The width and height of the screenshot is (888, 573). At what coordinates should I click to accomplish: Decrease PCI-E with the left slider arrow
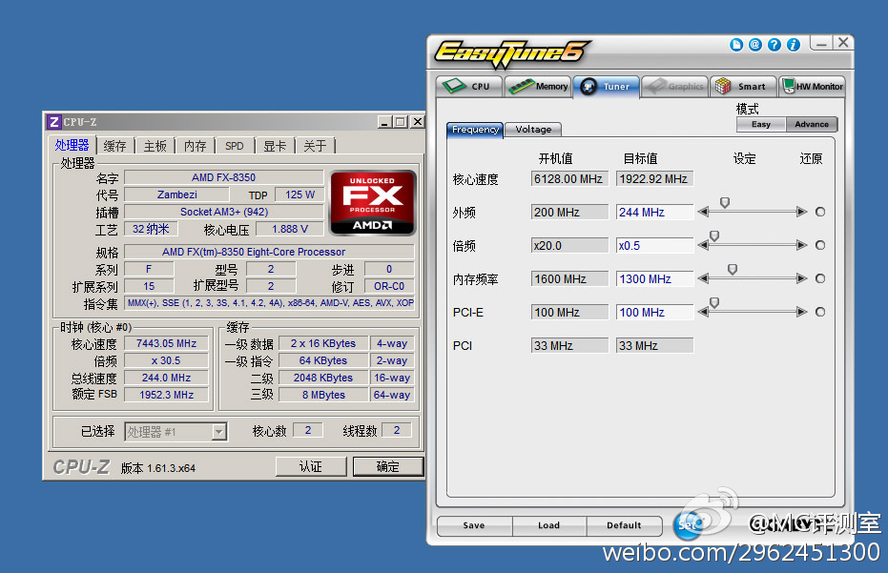[x=703, y=312]
